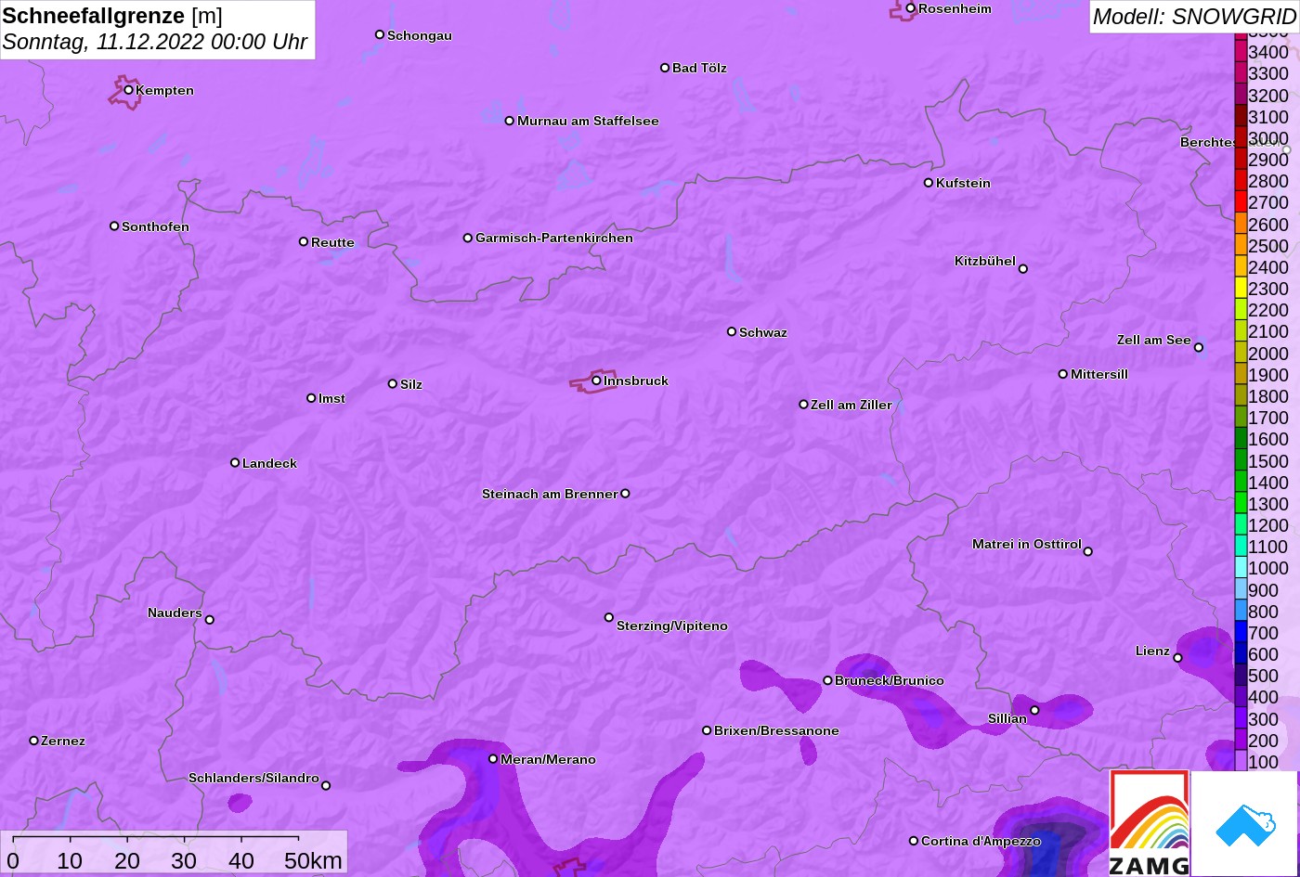Click the Modell: SNOWGRID label

pos(1194,17)
